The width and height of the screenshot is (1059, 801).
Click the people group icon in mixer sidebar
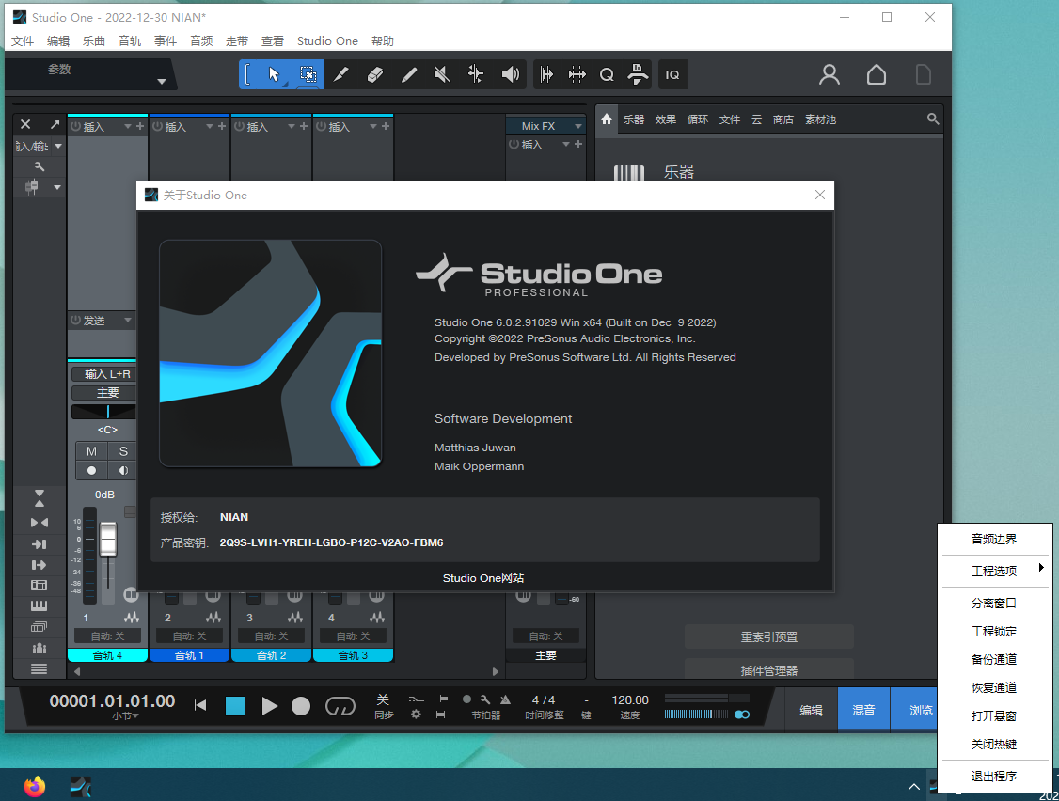tap(40, 648)
